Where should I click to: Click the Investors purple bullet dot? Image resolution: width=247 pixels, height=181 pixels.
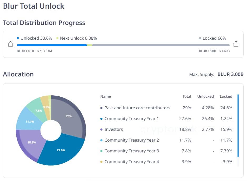point(101,130)
